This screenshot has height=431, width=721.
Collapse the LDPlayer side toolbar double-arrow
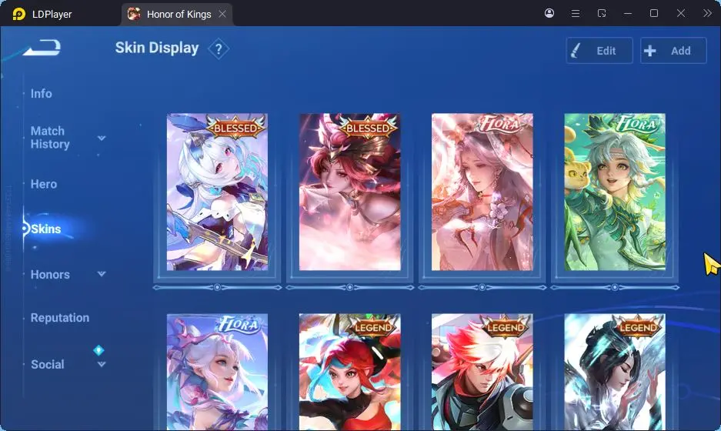coord(707,13)
